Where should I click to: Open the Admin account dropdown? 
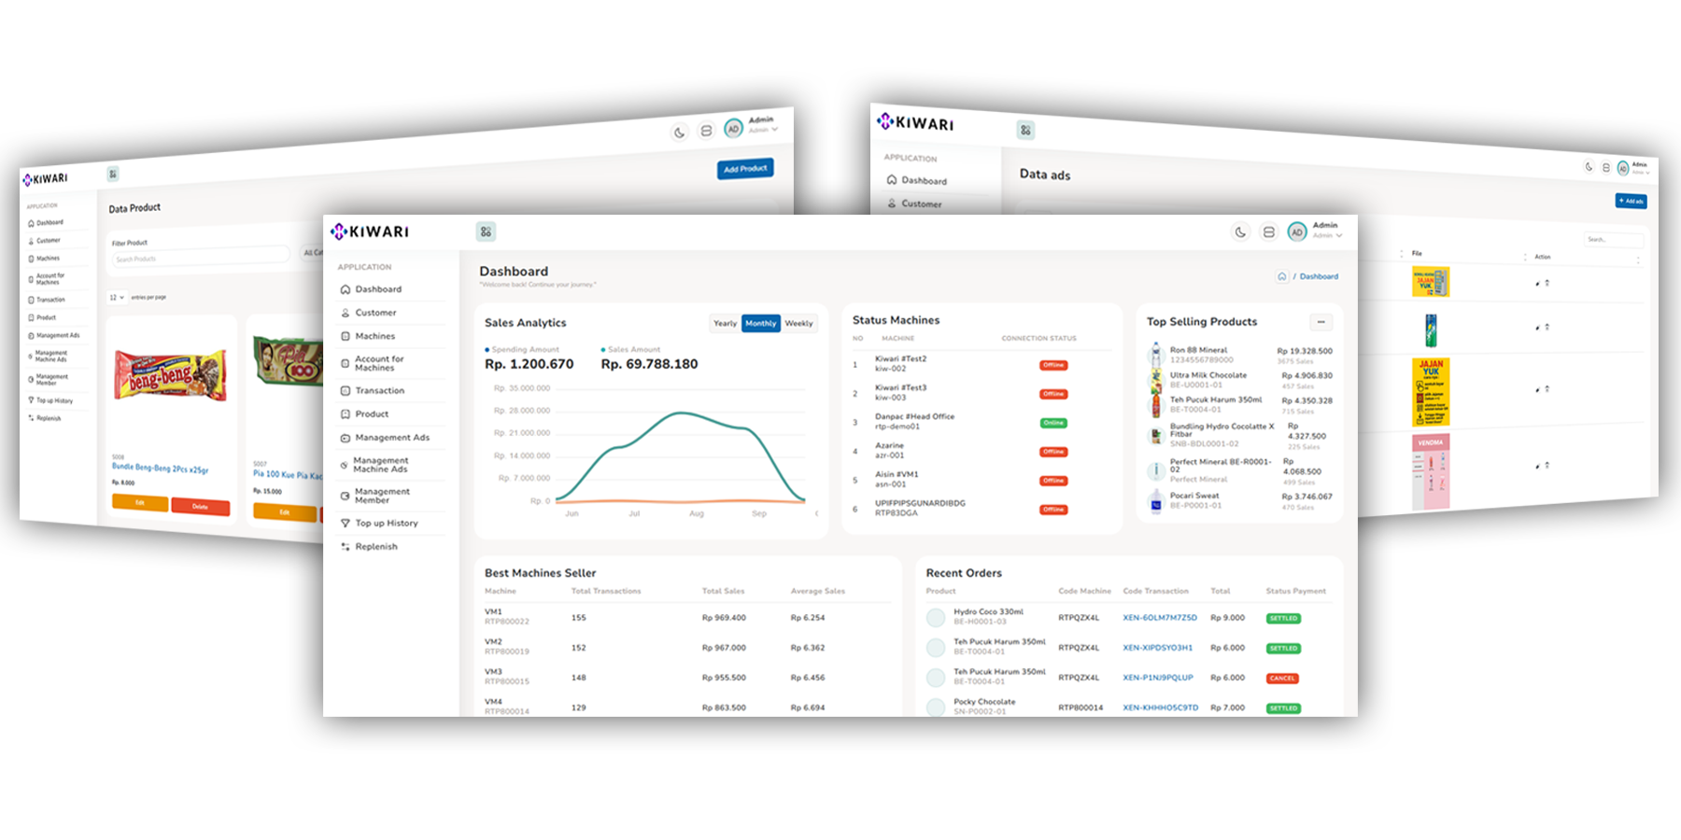point(1328,231)
